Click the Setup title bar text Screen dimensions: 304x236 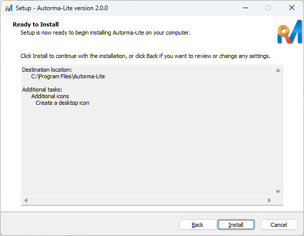point(62,8)
